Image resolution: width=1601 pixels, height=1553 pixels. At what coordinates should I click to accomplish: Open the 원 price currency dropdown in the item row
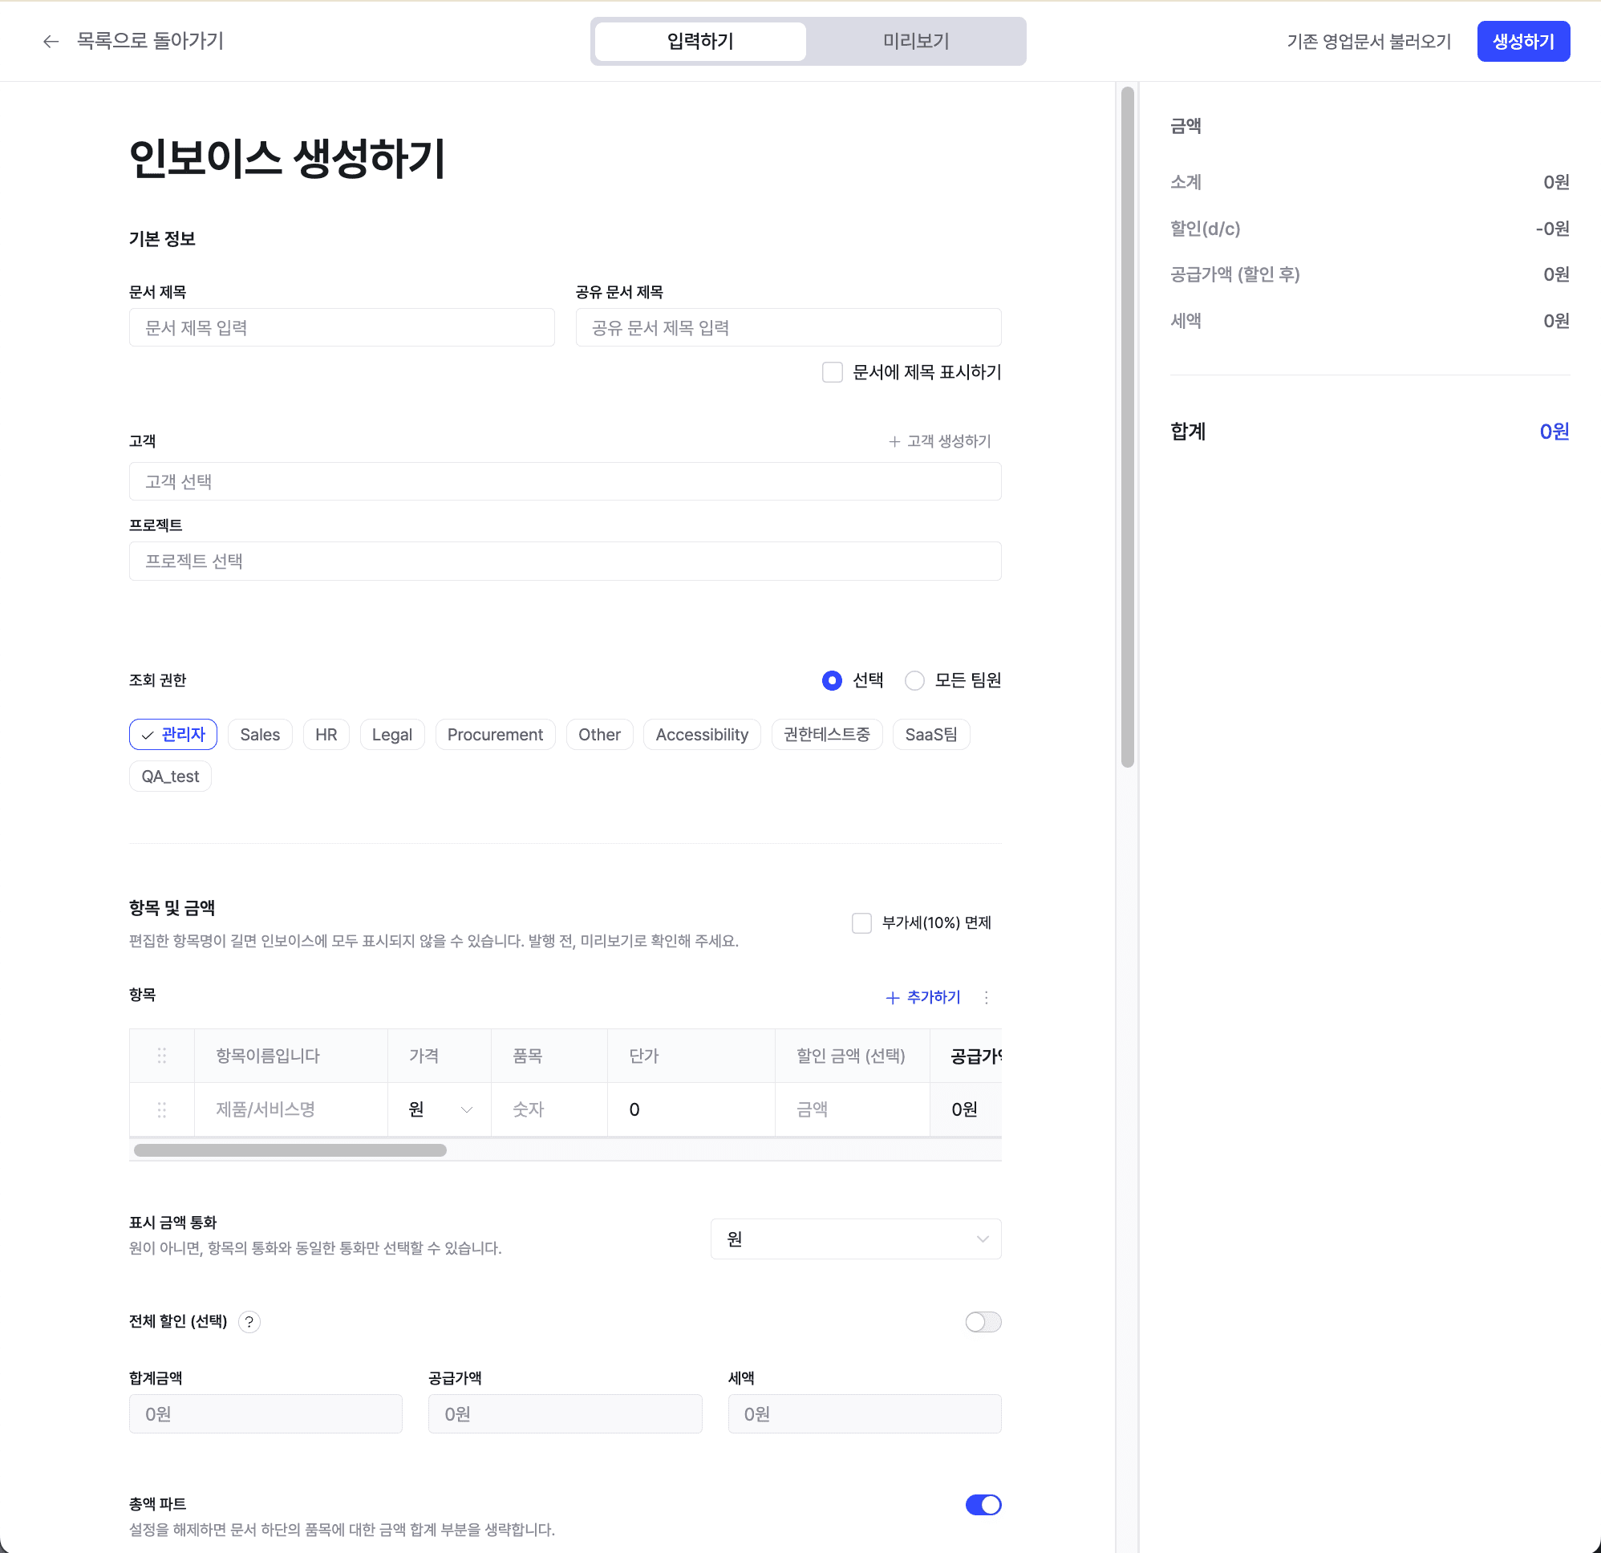tap(440, 1109)
